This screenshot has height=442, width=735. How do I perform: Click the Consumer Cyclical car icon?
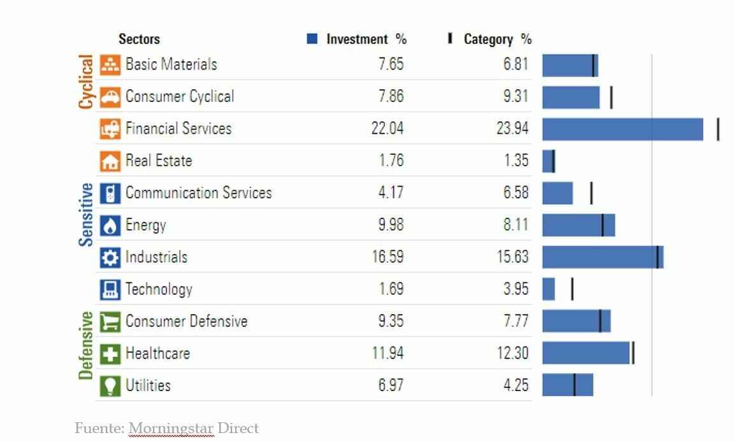click(x=110, y=97)
